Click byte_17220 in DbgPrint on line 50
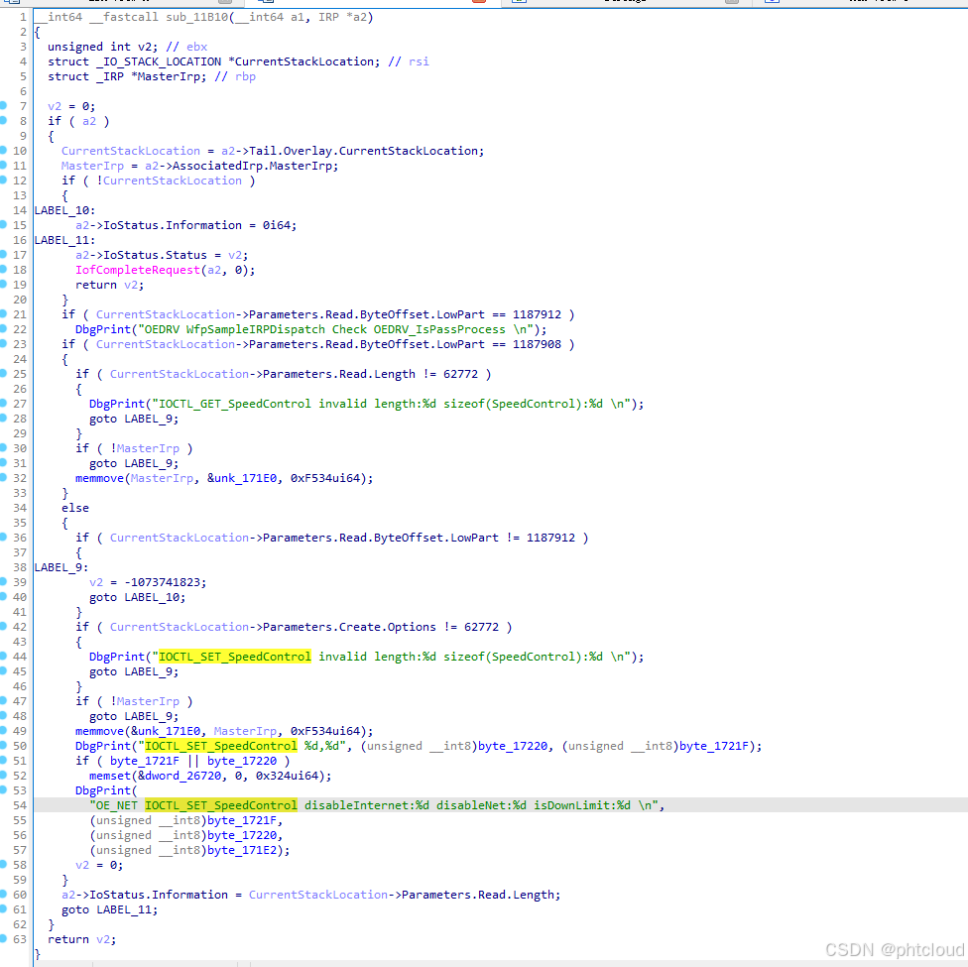The height and width of the screenshot is (967, 968). point(513,745)
